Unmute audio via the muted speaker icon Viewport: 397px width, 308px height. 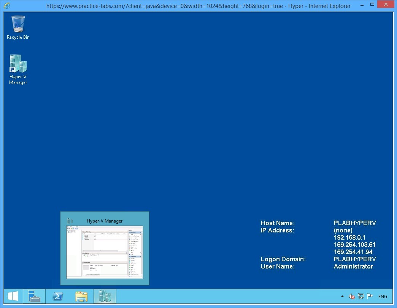[x=351, y=296]
